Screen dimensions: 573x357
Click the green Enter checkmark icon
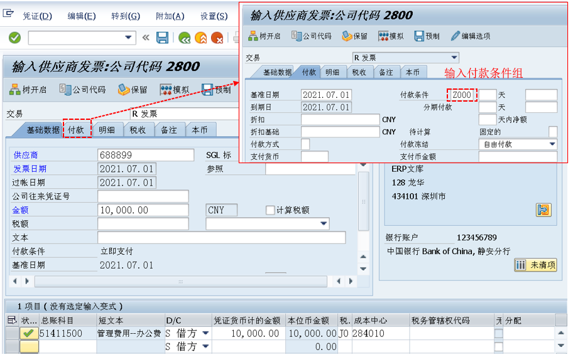pos(14,38)
